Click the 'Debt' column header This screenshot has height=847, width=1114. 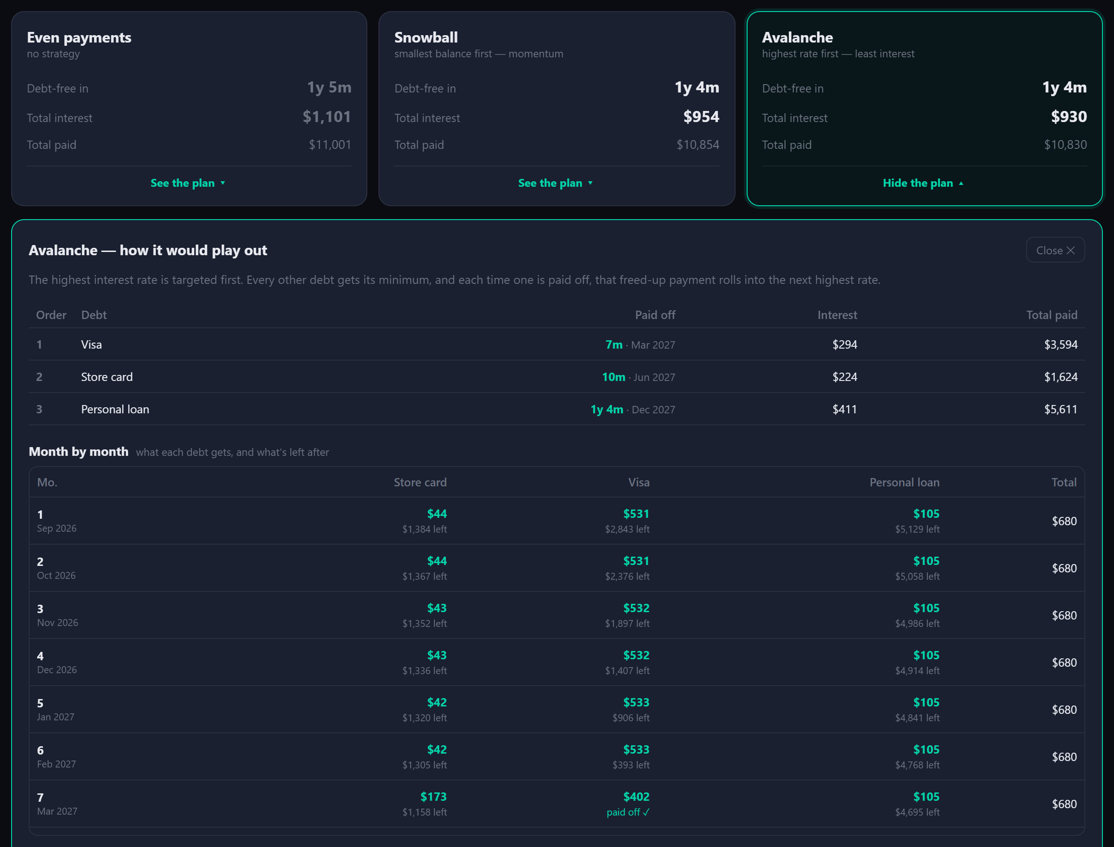(94, 315)
